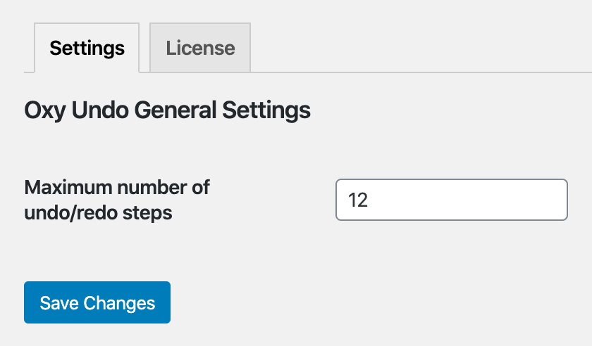592x346 pixels.
Task: Focus the undo/redo steps input field
Action: click(451, 200)
